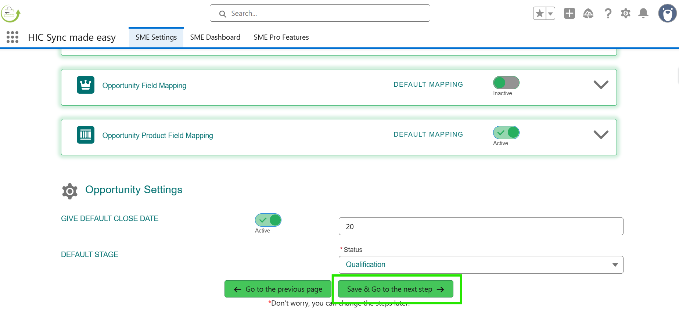Click Go to the previous page button
Screen dimensions: 679x321
(278, 289)
